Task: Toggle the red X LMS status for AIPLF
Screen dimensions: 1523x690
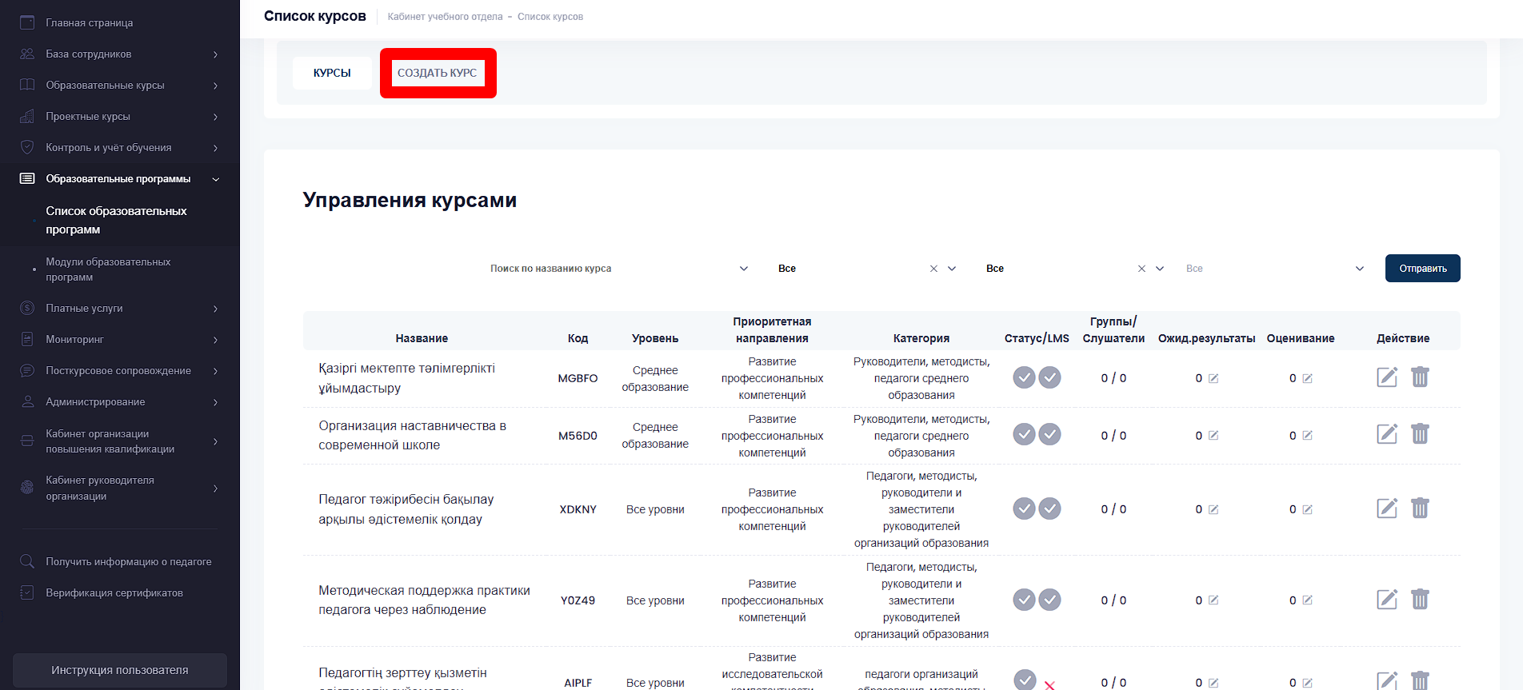Action: point(1049,684)
